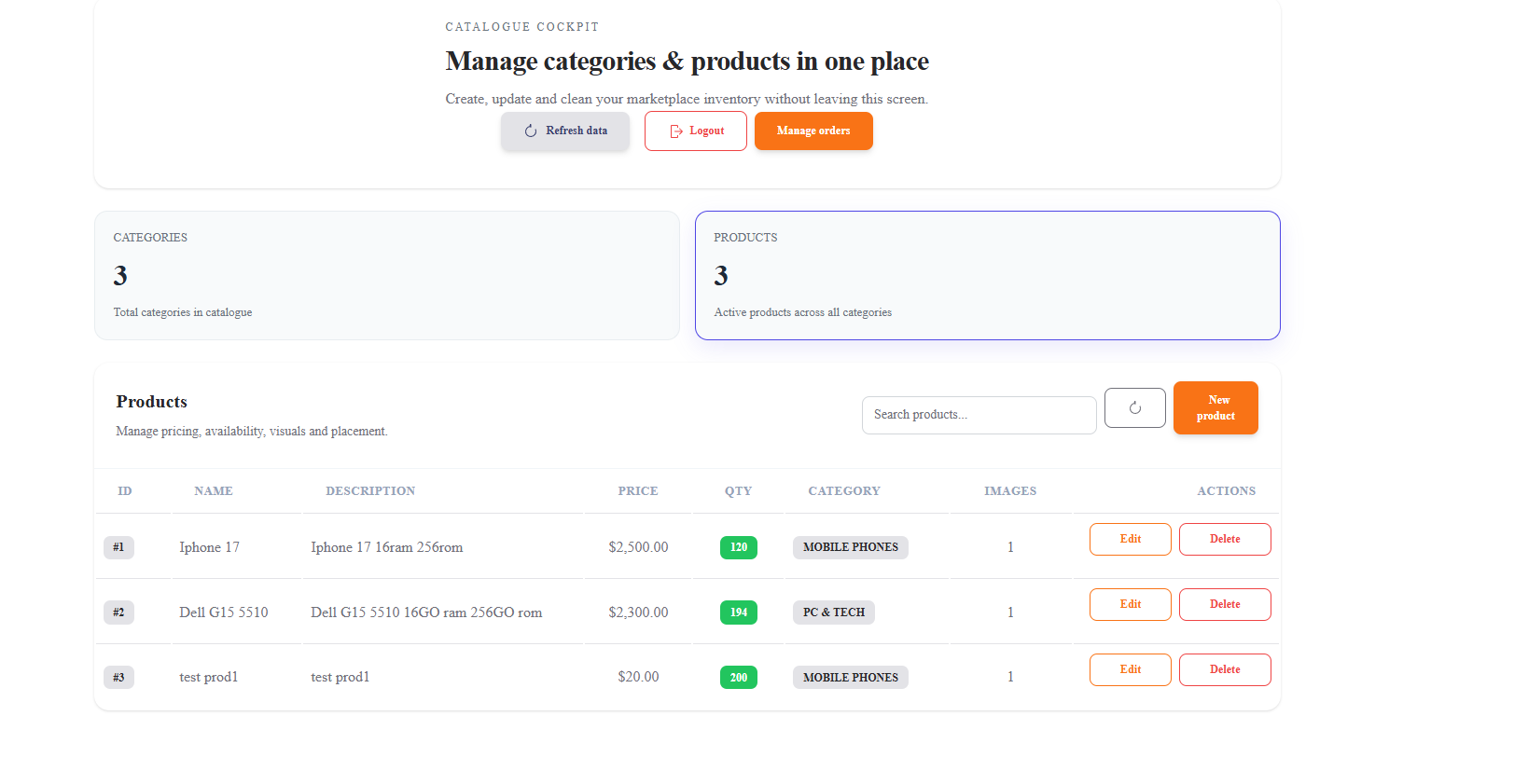1514x757 pixels.
Task: Click the $2,300.00 price cell
Action: coord(638,612)
